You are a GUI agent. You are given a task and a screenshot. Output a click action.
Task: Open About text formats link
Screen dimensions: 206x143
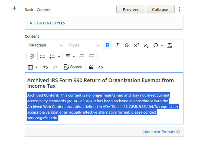click(x=159, y=132)
